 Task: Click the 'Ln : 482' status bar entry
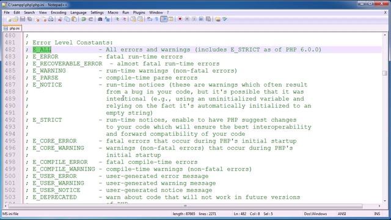[240, 214]
